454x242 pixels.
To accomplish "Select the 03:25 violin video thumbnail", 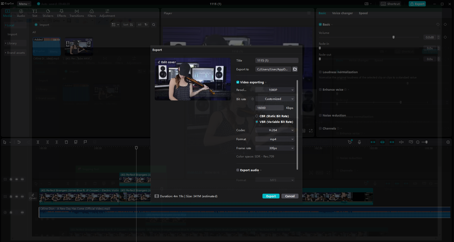I will (x=79, y=47).
